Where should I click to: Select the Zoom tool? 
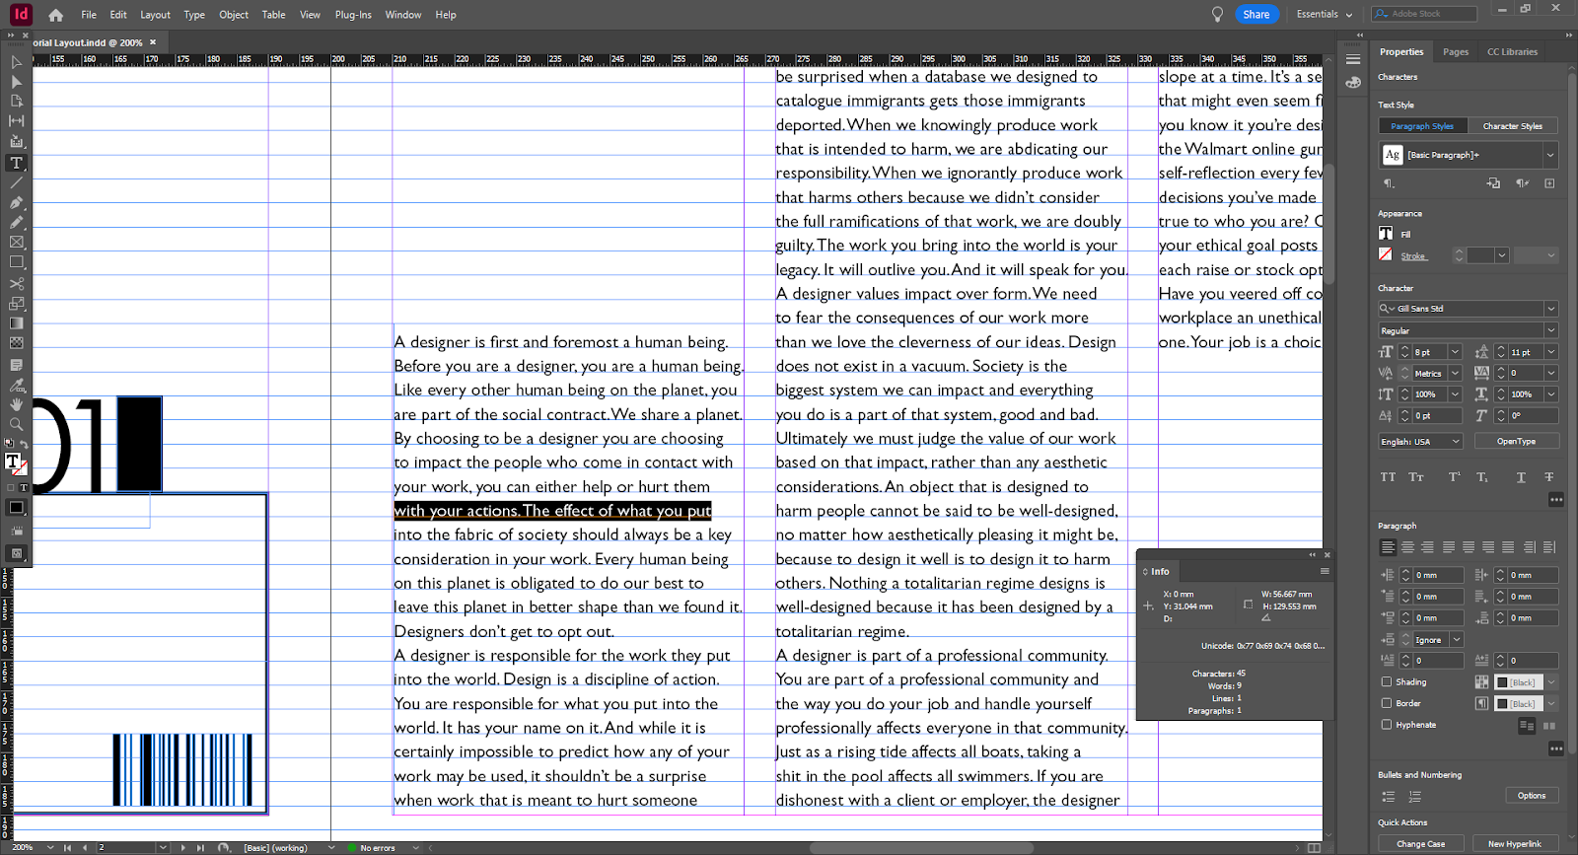16,424
